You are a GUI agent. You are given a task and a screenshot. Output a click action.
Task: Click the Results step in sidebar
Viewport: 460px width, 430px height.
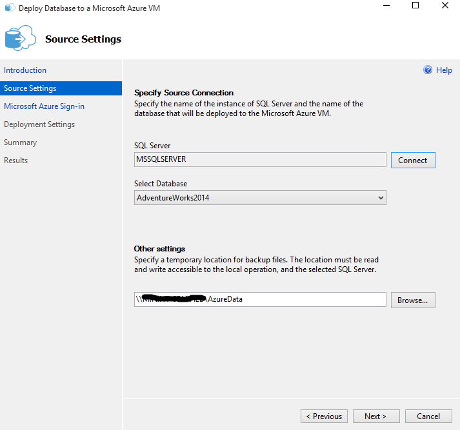coord(16,161)
